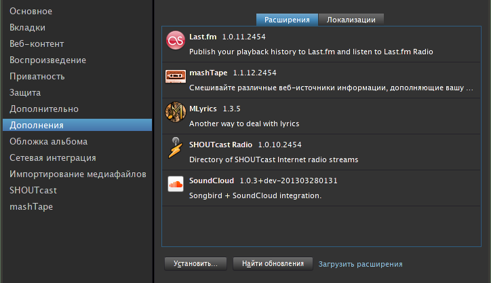This screenshot has height=283, width=491.
Task: Select mashTape 1.1.12.2454 extension name
Action: [233, 73]
